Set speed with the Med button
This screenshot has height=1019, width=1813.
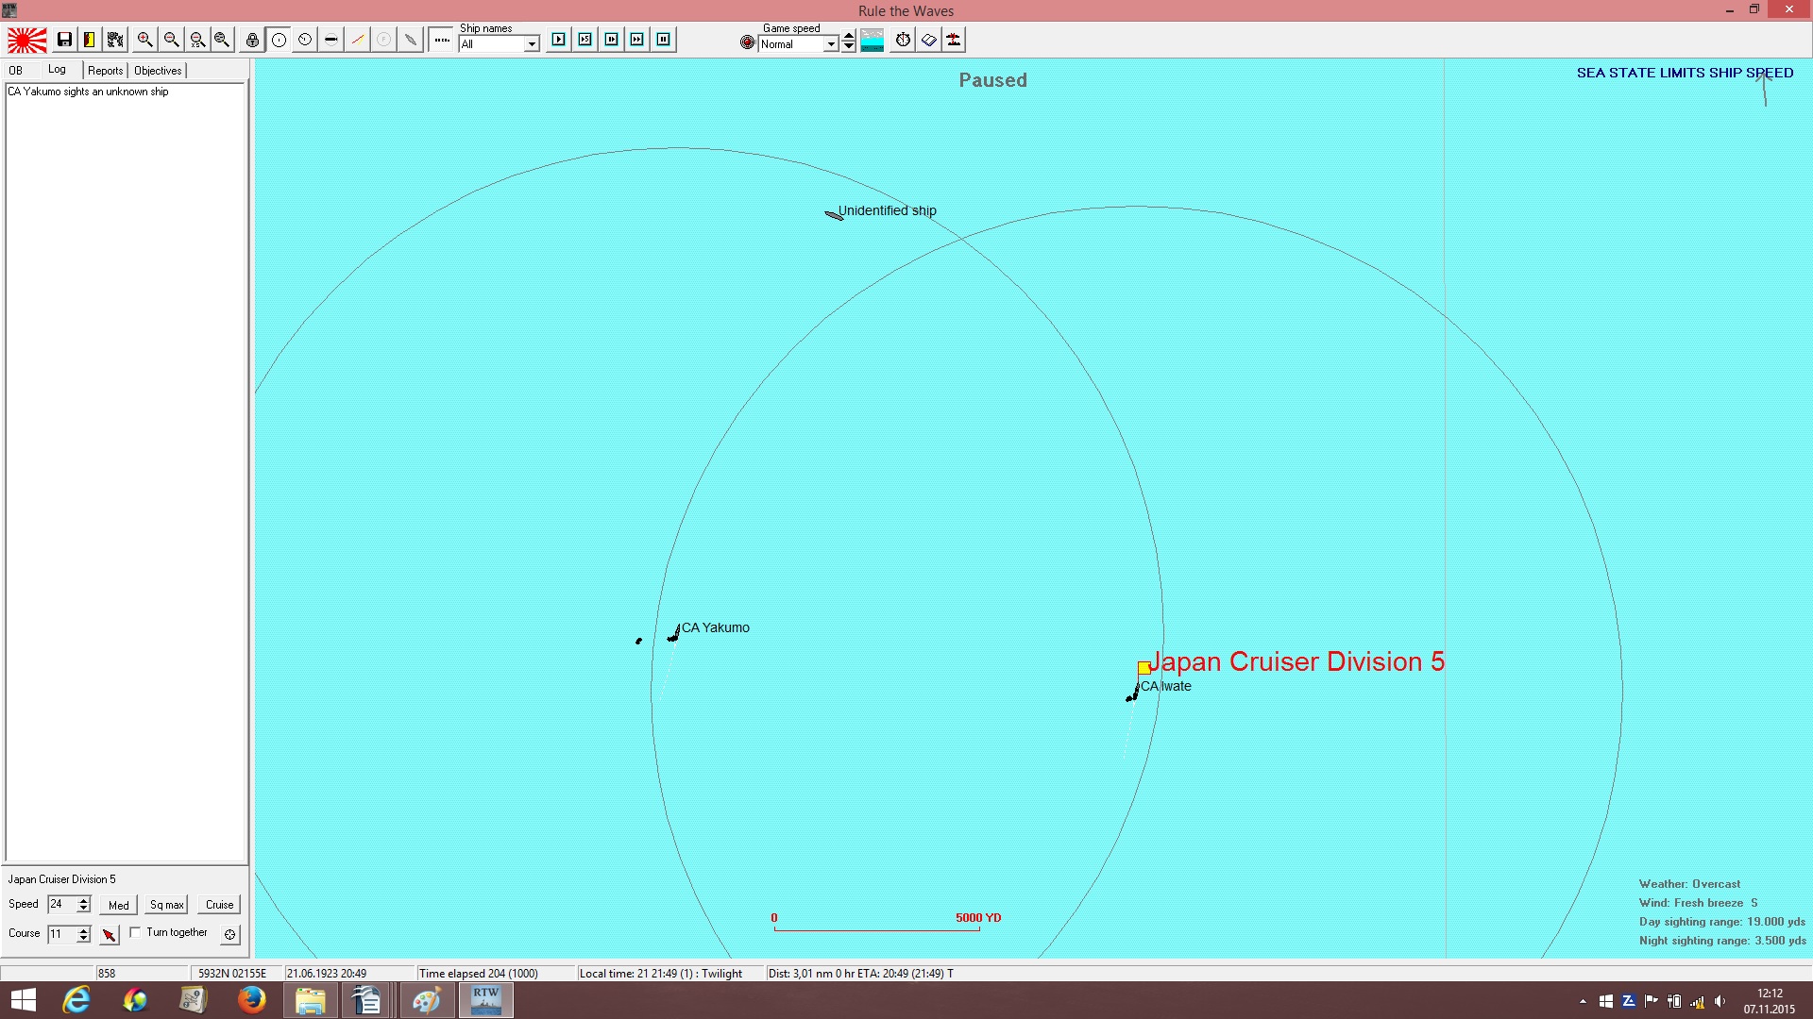[x=119, y=905]
